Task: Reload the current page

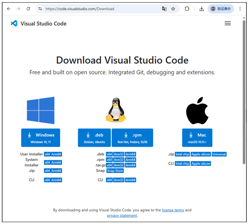Action: click(x=28, y=9)
